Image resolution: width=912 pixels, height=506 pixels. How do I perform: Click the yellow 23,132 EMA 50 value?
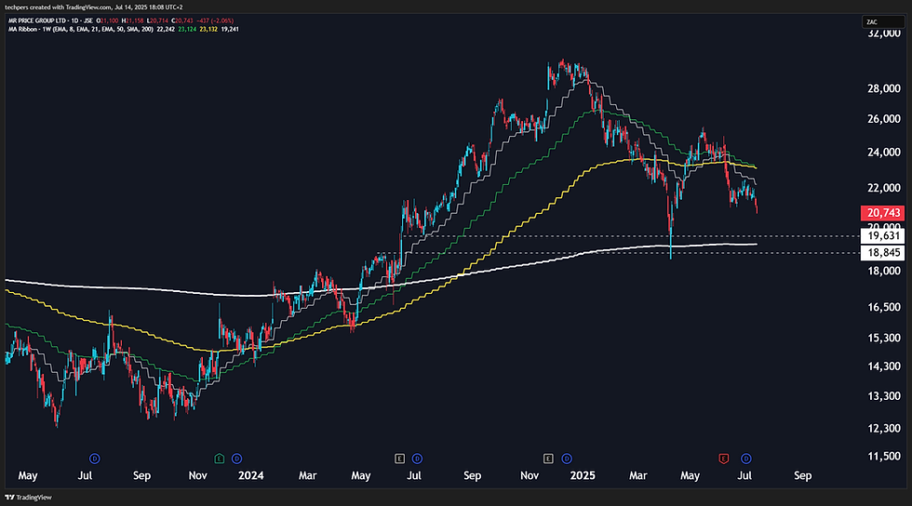pyautogui.click(x=208, y=29)
